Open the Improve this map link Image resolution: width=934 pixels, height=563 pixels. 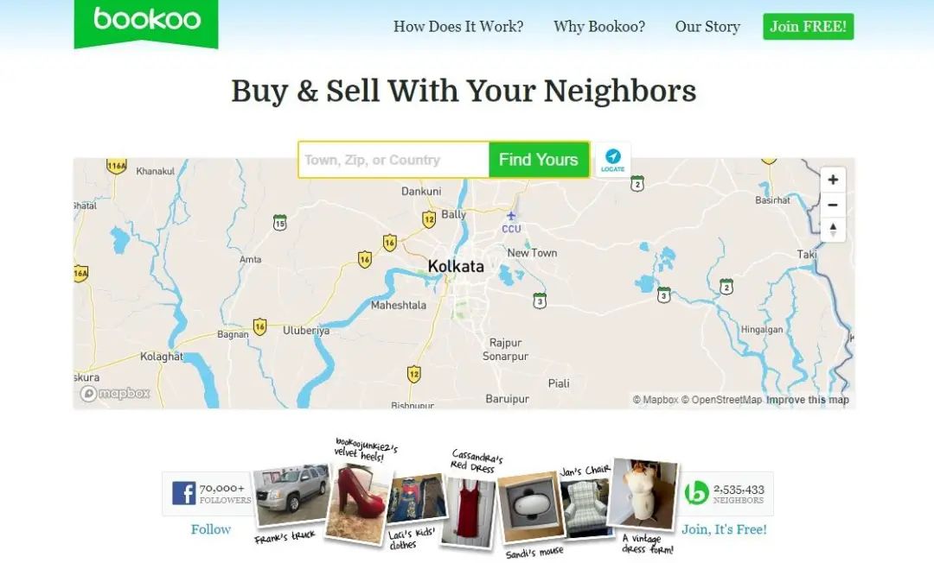807,400
